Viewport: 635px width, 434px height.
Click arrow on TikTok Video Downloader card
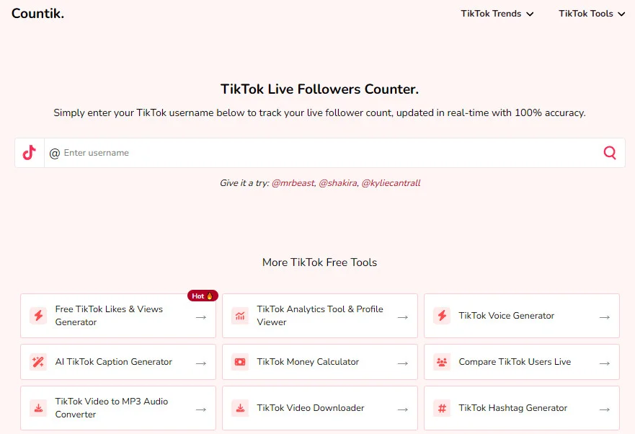(403, 409)
